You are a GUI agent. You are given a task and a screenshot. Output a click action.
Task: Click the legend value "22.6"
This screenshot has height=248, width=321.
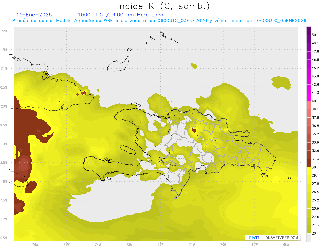[x=315, y=217]
